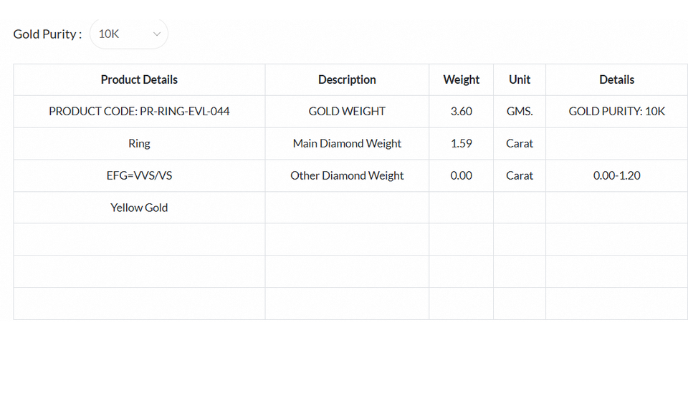Open the Gold Purity dropdown

(128, 34)
